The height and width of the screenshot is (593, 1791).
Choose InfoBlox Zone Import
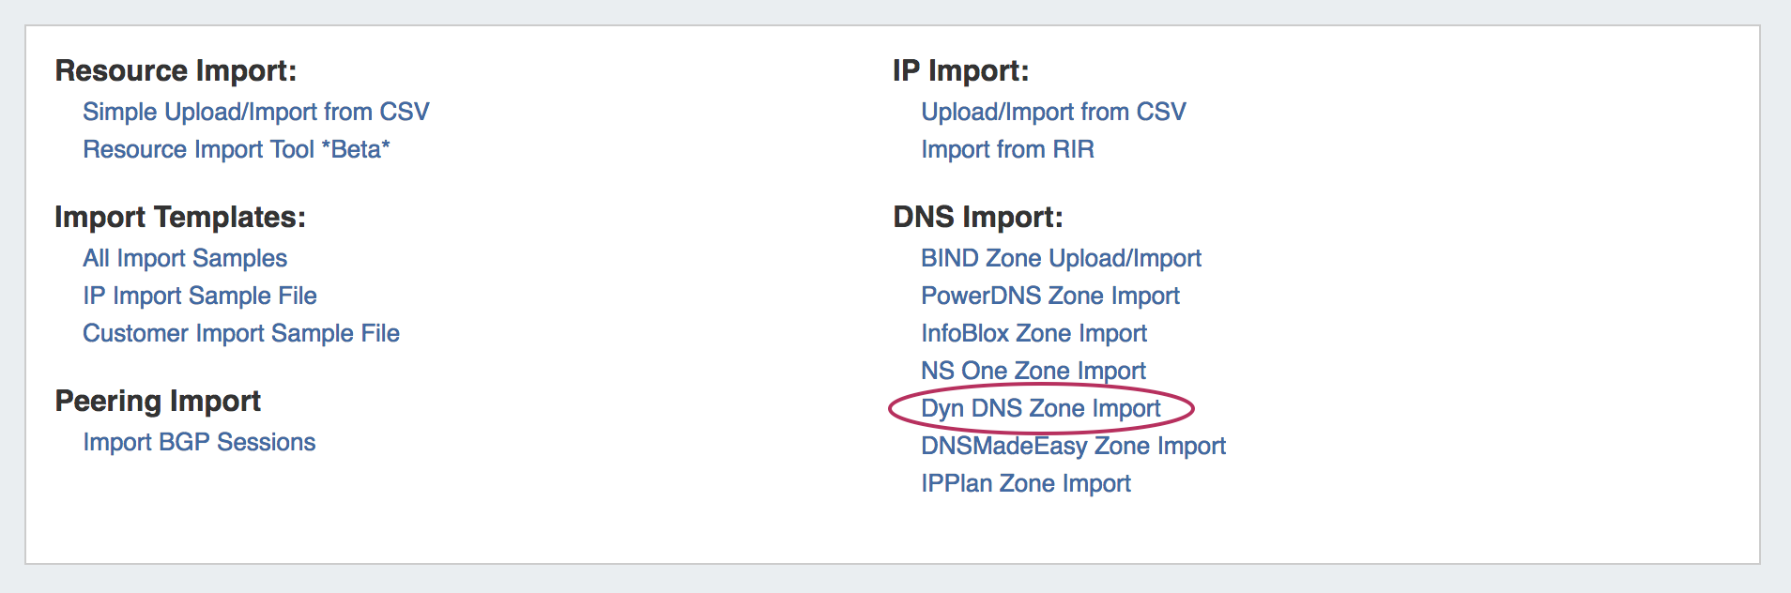coord(1033,333)
